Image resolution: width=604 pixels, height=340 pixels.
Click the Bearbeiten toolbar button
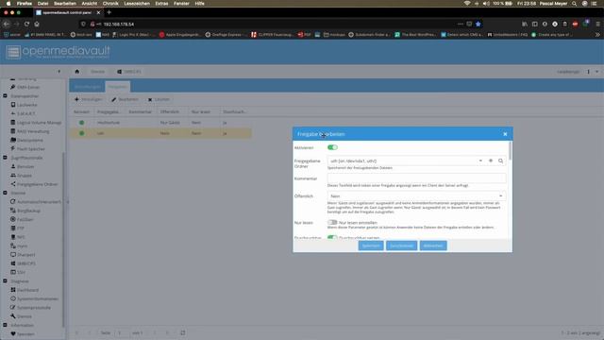125,99
